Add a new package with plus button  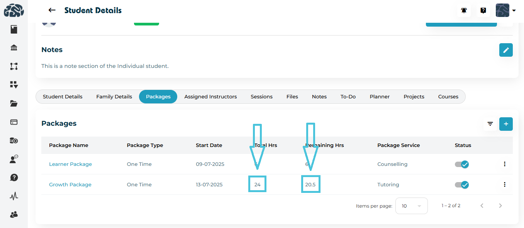pos(506,124)
